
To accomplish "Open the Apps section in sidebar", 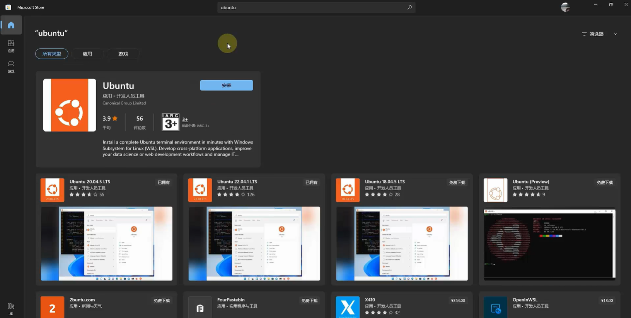I will [11, 46].
